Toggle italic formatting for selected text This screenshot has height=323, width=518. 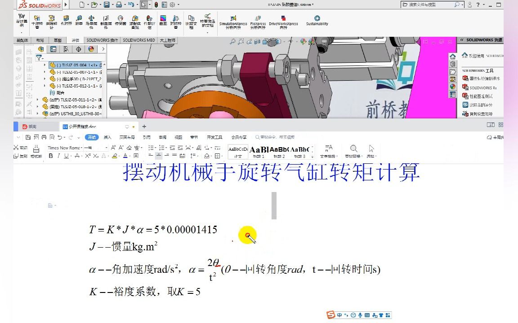[58, 156]
